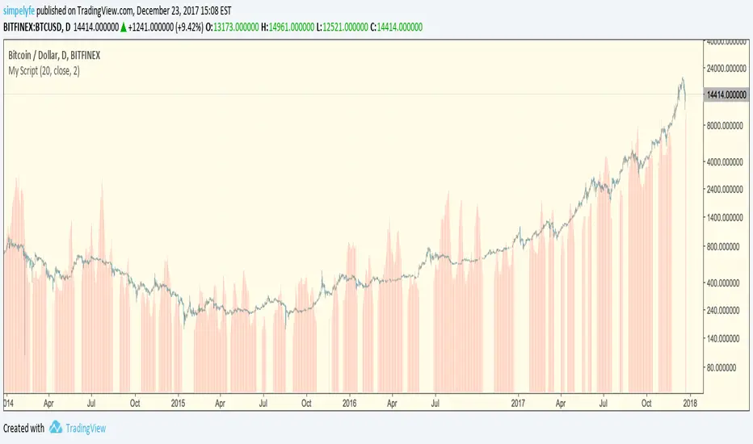This screenshot has height=444, width=753.
Task: Click the close value 14414.000000 in header
Action: [x=400, y=27]
